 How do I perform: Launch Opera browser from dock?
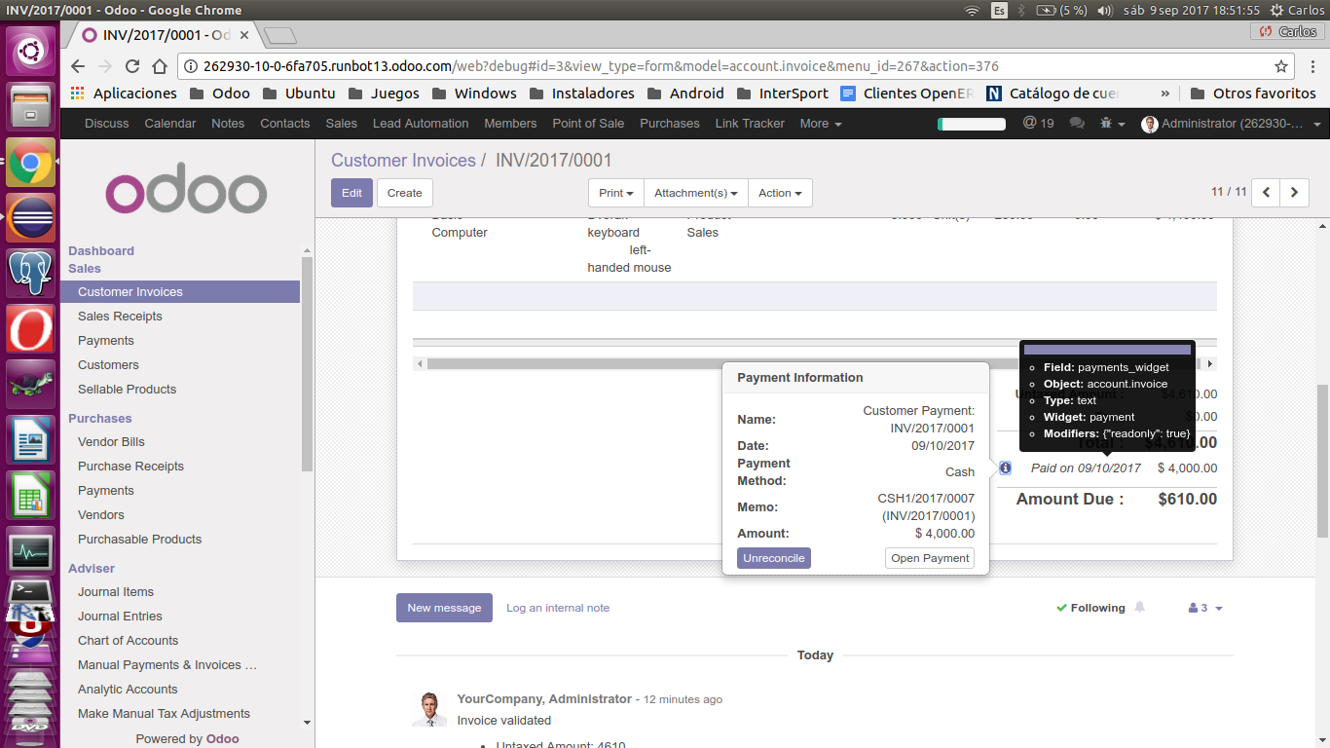click(30, 329)
